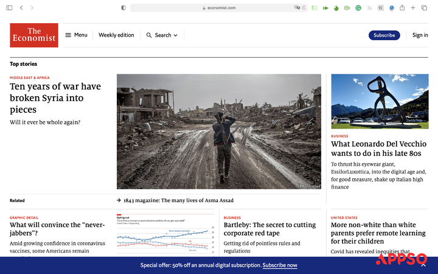Click the RSS feed extension icon
Viewport: 438px width, 274px height.
tap(370, 8)
